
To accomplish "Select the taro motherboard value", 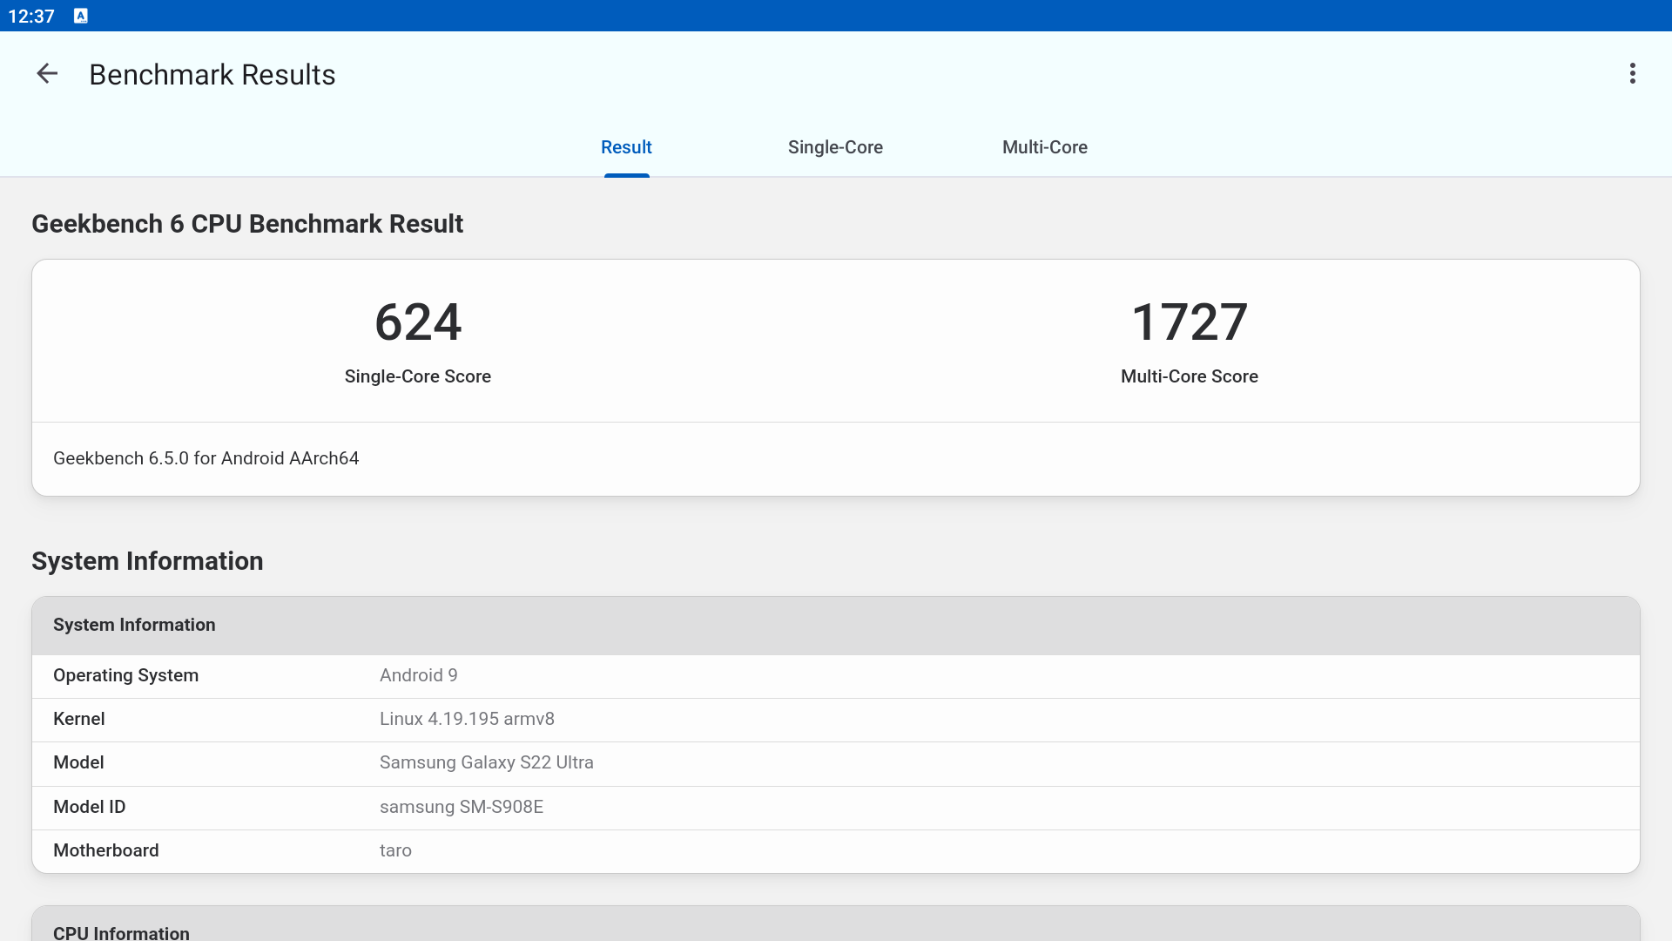I will click(395, 850).
